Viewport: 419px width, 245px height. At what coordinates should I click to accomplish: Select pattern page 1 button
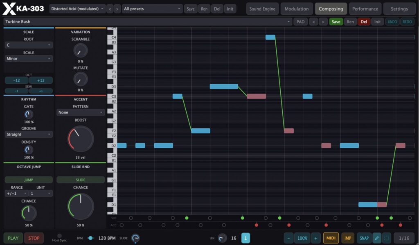tap(246, 238)
